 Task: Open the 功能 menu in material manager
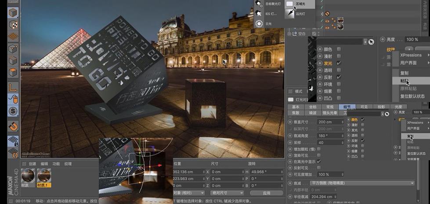pos(56,164)
